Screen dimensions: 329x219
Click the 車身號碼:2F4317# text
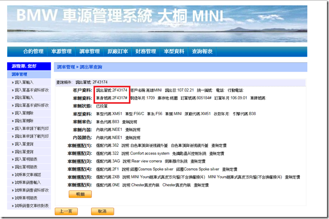click(111, 98)
